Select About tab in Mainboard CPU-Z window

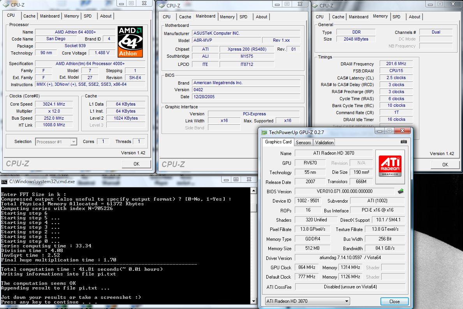[x=262, y=17]
